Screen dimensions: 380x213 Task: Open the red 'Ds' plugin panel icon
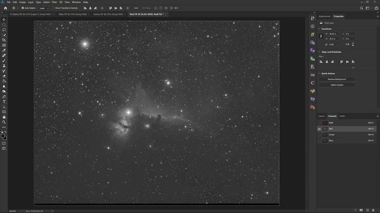(312, 107)
